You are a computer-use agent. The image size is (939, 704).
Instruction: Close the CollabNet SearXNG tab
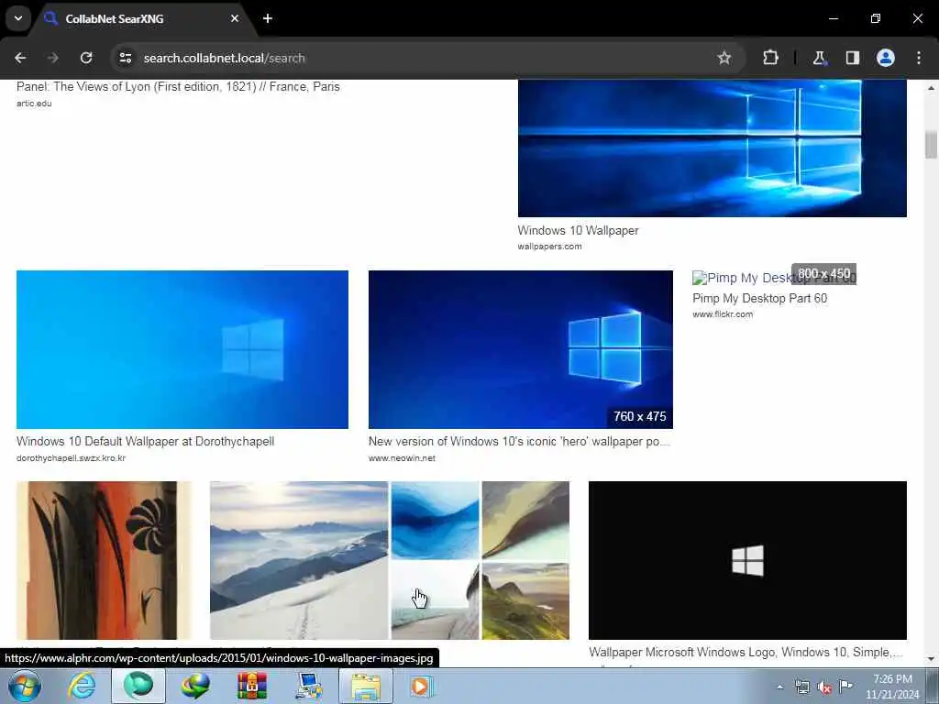tap(234, 18)
